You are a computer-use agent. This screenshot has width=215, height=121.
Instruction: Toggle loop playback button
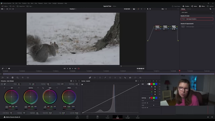[79, 69]
